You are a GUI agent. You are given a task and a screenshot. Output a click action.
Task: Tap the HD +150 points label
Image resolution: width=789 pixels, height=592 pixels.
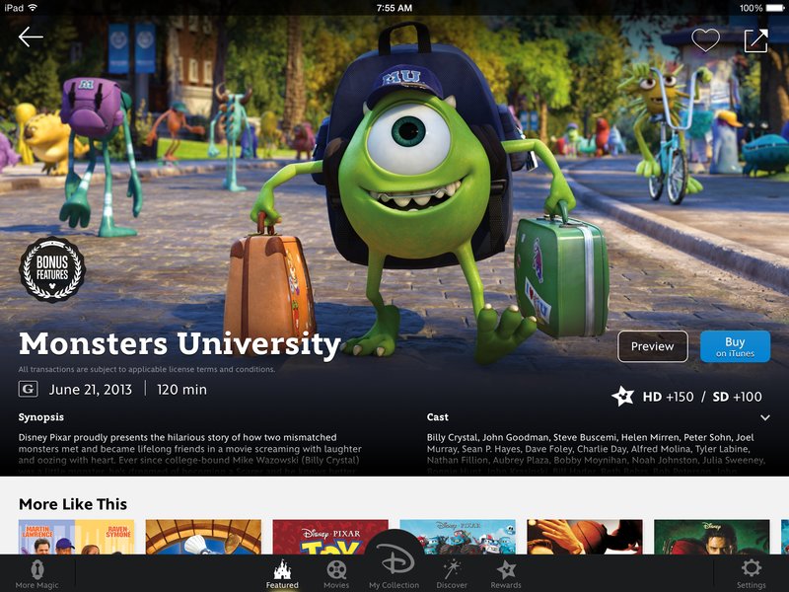669,397
